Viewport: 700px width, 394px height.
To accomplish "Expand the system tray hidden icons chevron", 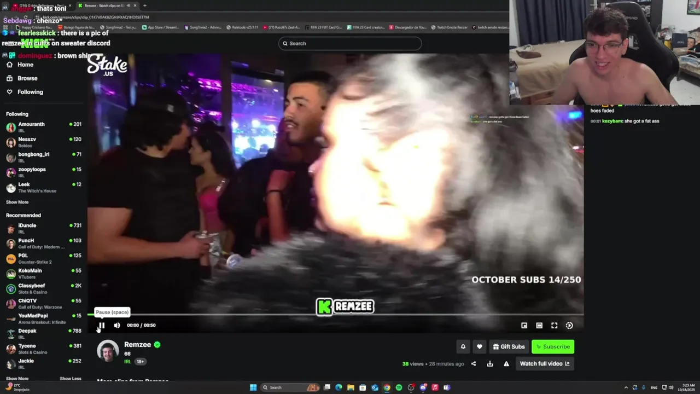I will coord(626,387).
